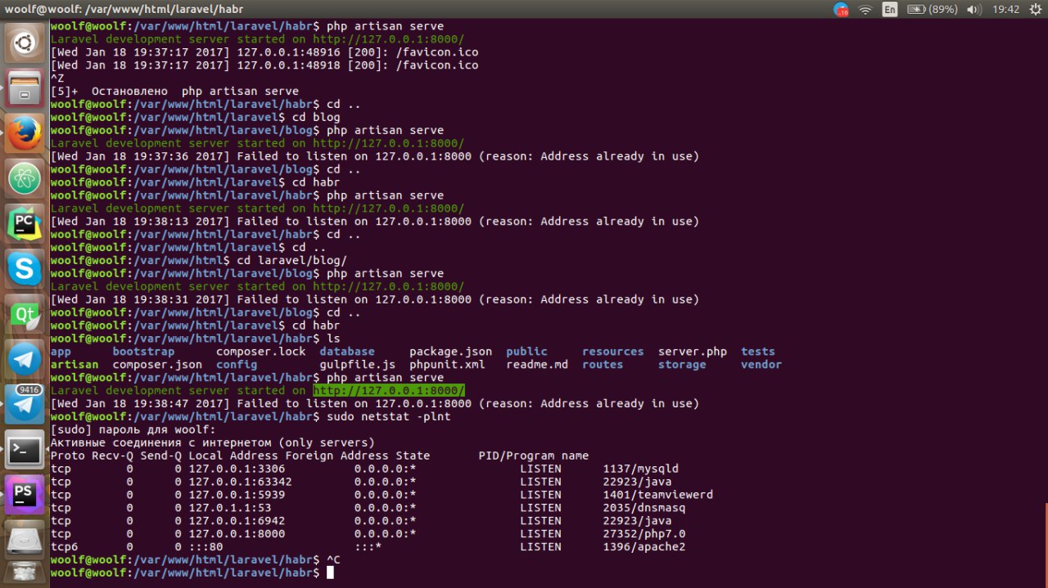This screenshot has height=588, width=1048.
Task: Click '1401/teamviewerd' program entry
Action: click(x=658, y=495)
